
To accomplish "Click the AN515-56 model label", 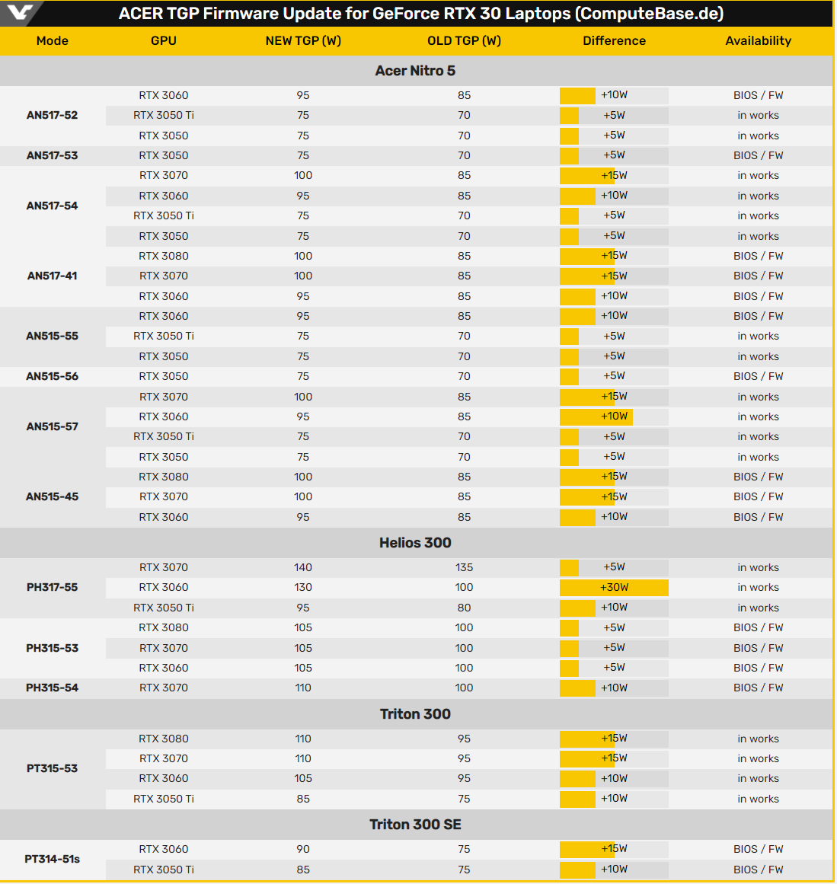I will pos(52,376).
